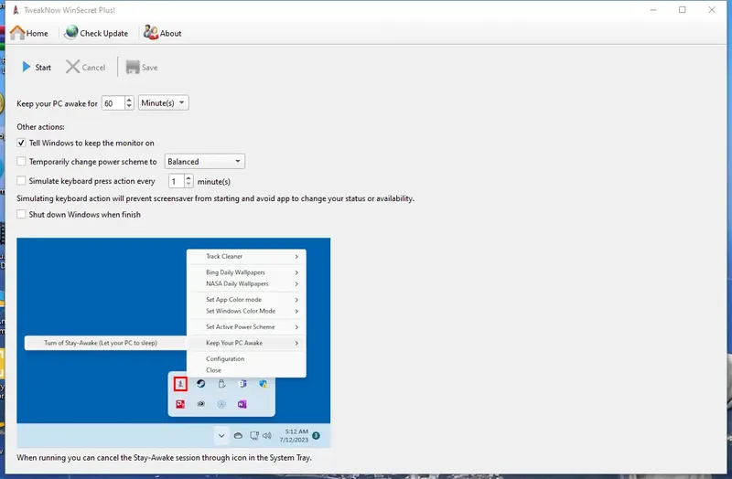Increase the awake duration value
The image size is (732, 479).
129,100
